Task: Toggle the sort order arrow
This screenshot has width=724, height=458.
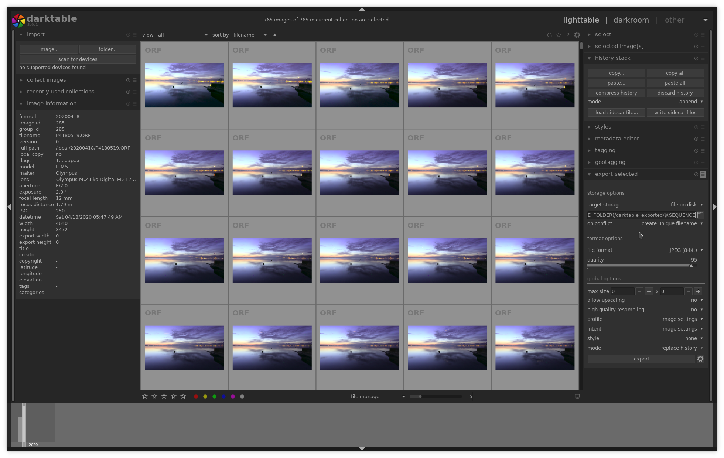Action: 274,35
